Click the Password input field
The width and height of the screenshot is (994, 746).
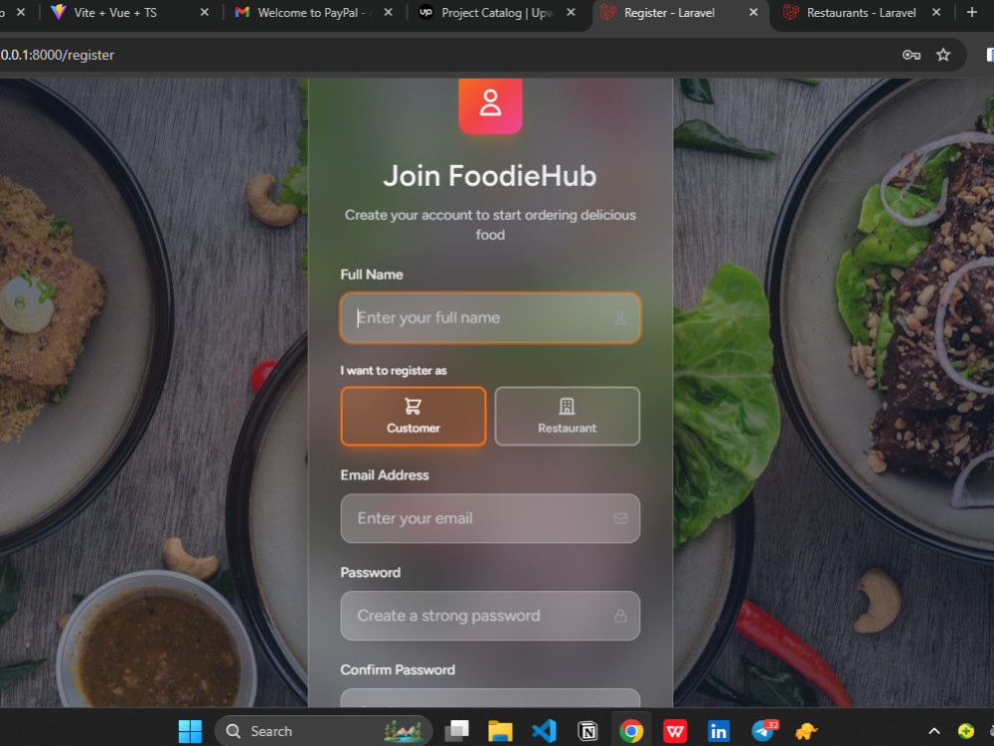click(490, 616)
